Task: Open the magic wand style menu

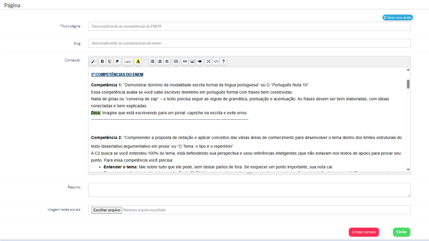Action: 93,62
